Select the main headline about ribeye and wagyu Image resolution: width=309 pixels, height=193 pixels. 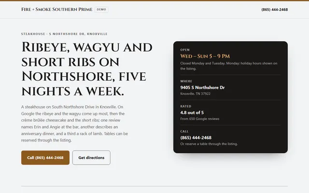tap(87, 69)
